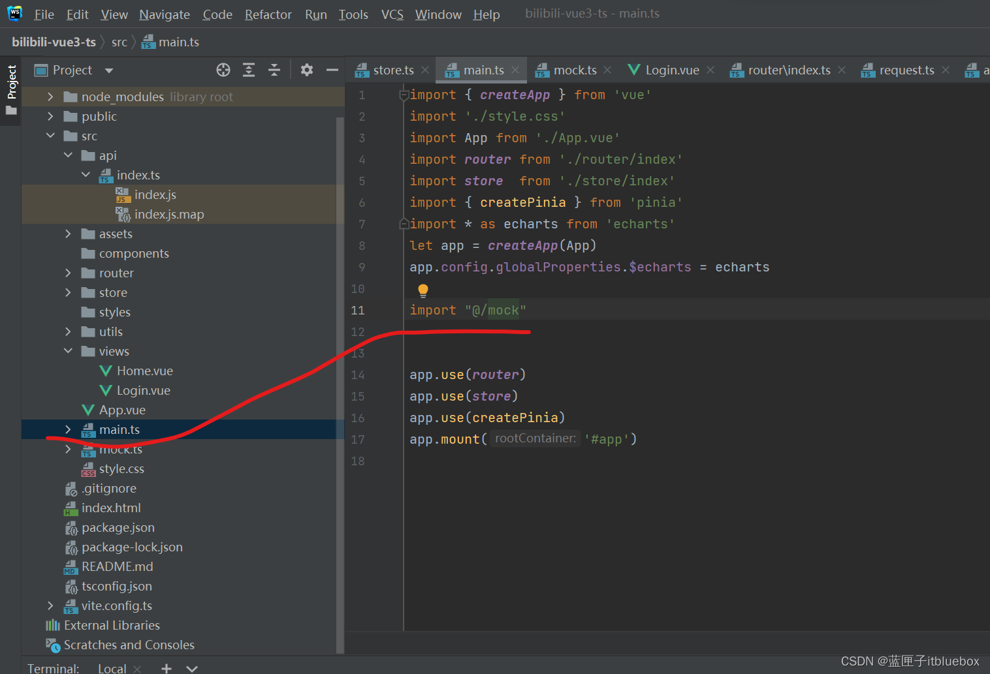This screenshot has height=674, width=990.
Task: Hide the Project panel with minus icon
Action: (332, 70)
